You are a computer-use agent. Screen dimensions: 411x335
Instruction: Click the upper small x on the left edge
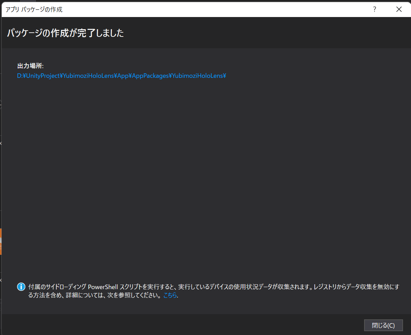[x=1, y=143]
